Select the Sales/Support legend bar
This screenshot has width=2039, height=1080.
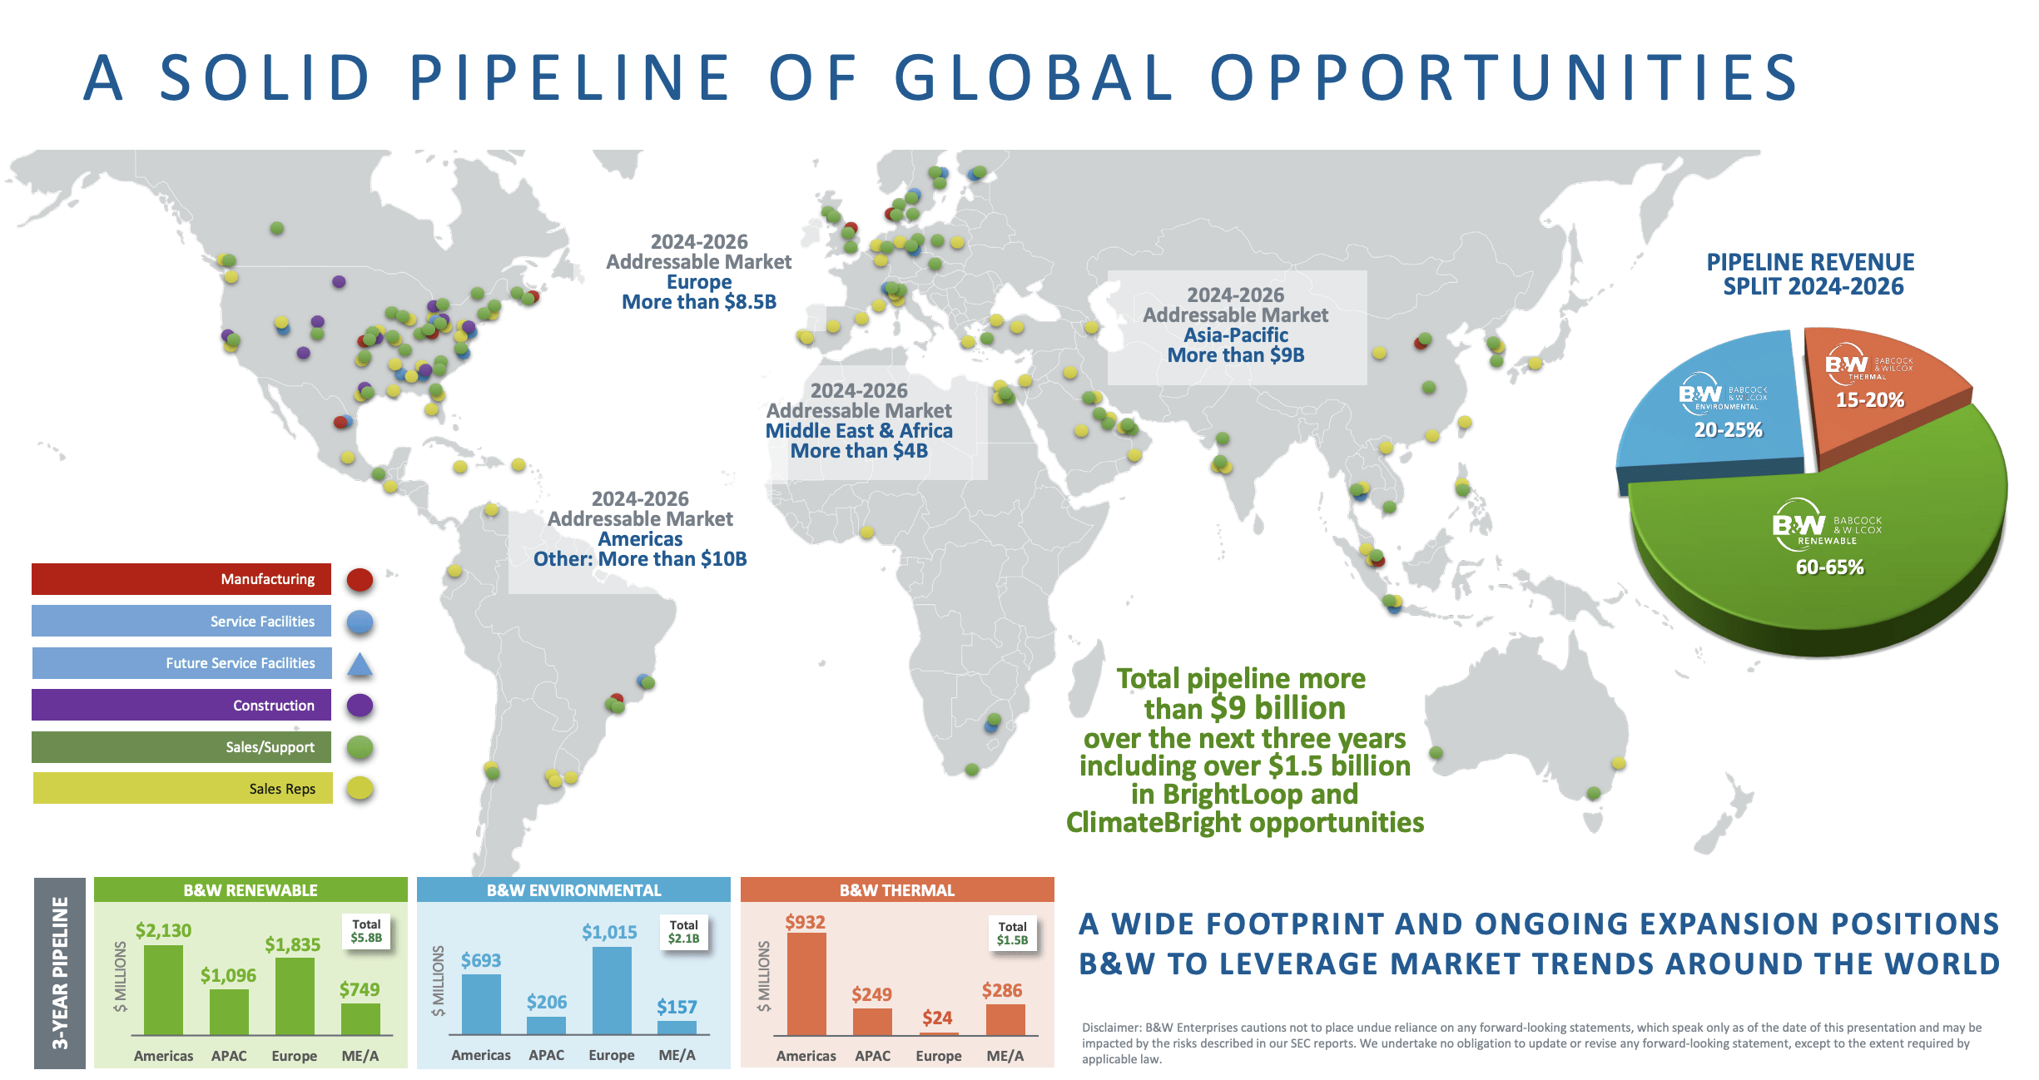click(181, 747)
